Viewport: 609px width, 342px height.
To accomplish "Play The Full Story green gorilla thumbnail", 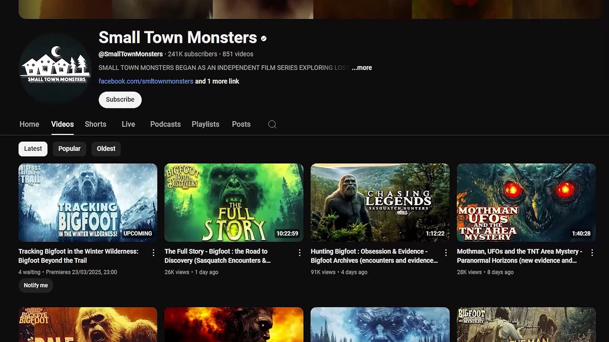I will coord(234,203).
